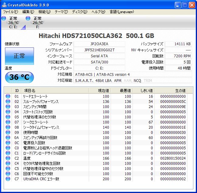The image size is (197, 193).
Task: Close the CrystalDiskInfo window
Action: point(192,5)
